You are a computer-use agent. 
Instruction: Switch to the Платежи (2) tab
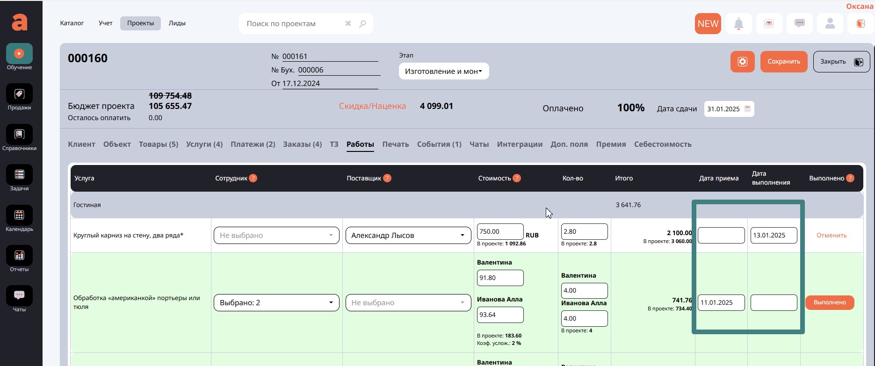pyautogui.click(x=253, y=144)
